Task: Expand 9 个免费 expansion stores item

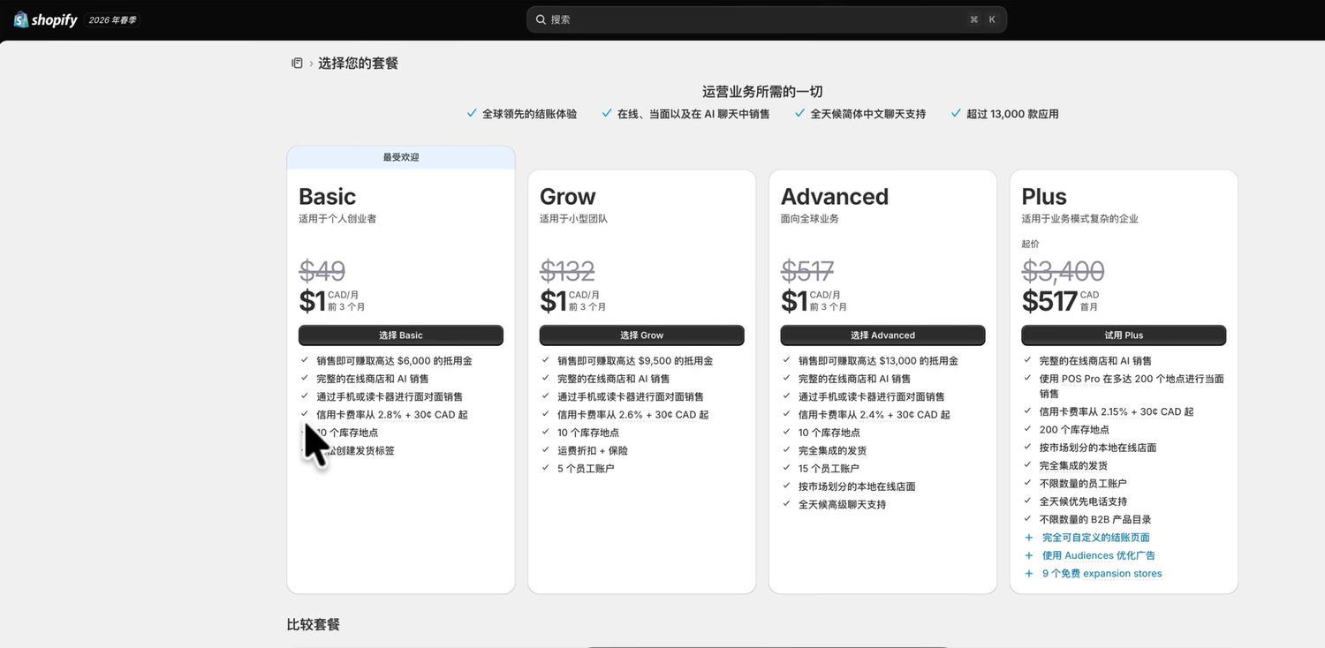Action: [1102, 574]
